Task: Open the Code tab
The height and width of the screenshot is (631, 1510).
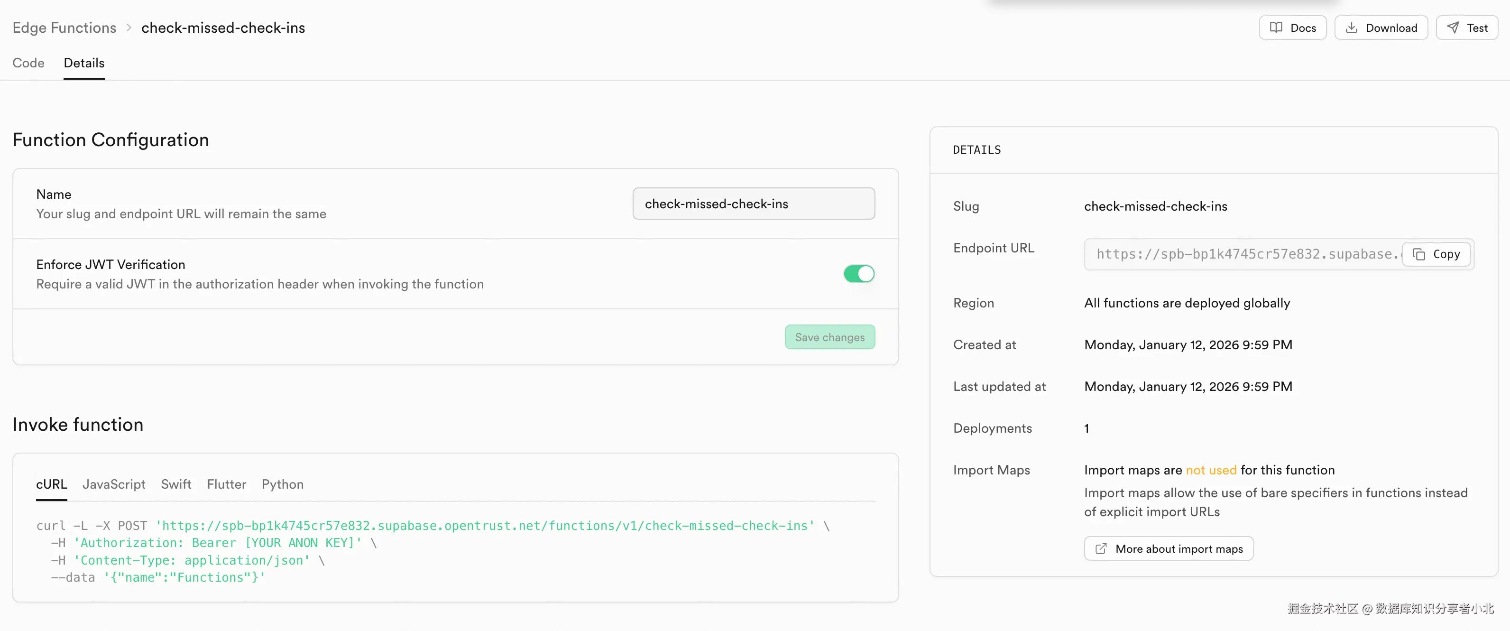Action: click(28, 63)
